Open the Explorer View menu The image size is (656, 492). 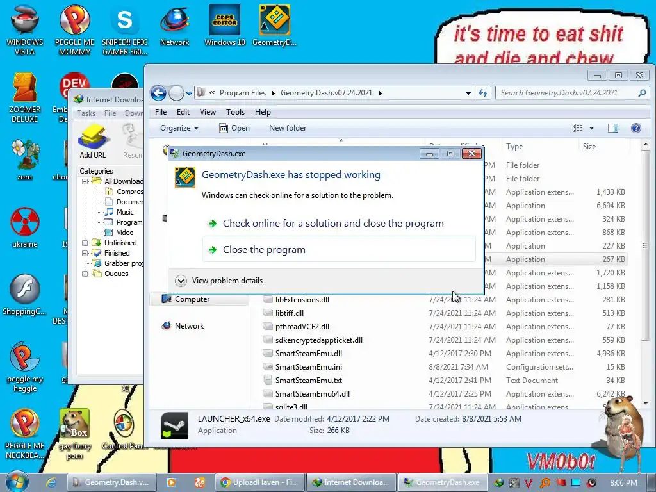pos(208,112)
